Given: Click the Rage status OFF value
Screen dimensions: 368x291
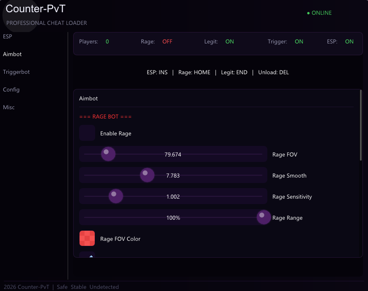Looking at the screenshot, I should 168,42.
